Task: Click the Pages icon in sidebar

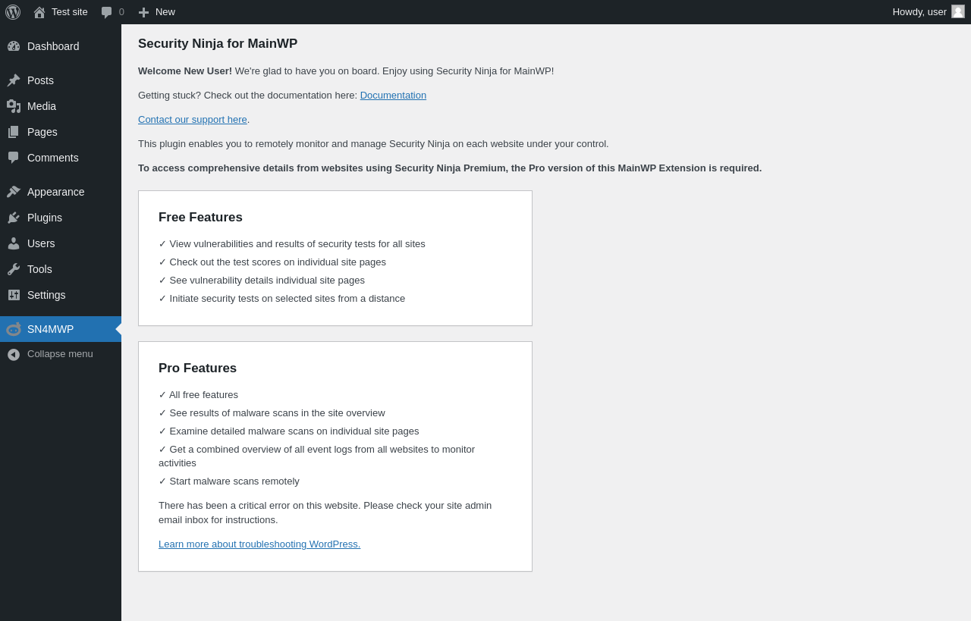Action: tap(14, 132)
